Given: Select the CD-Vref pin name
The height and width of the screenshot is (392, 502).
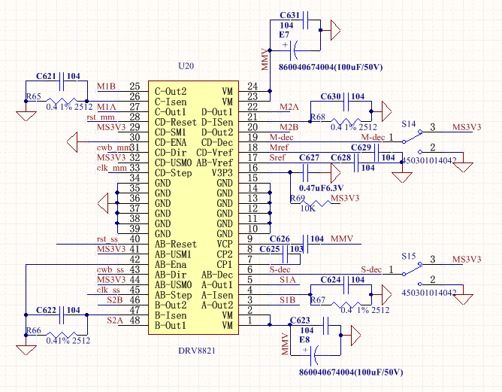Looking at the screenshot, I should point(214,153).
